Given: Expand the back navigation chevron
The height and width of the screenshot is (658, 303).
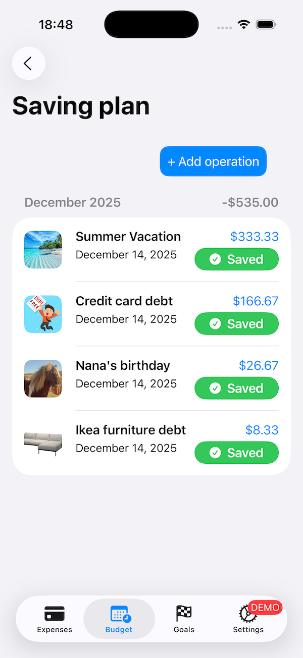Looking at the screenshot, I should [28, 63].
